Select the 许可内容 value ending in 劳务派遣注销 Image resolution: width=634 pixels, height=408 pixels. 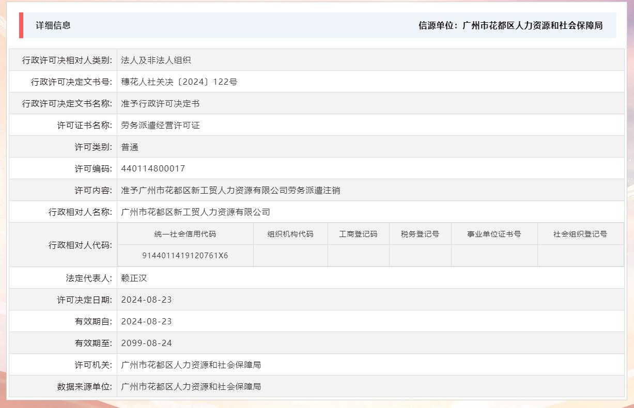pos(230,190)
